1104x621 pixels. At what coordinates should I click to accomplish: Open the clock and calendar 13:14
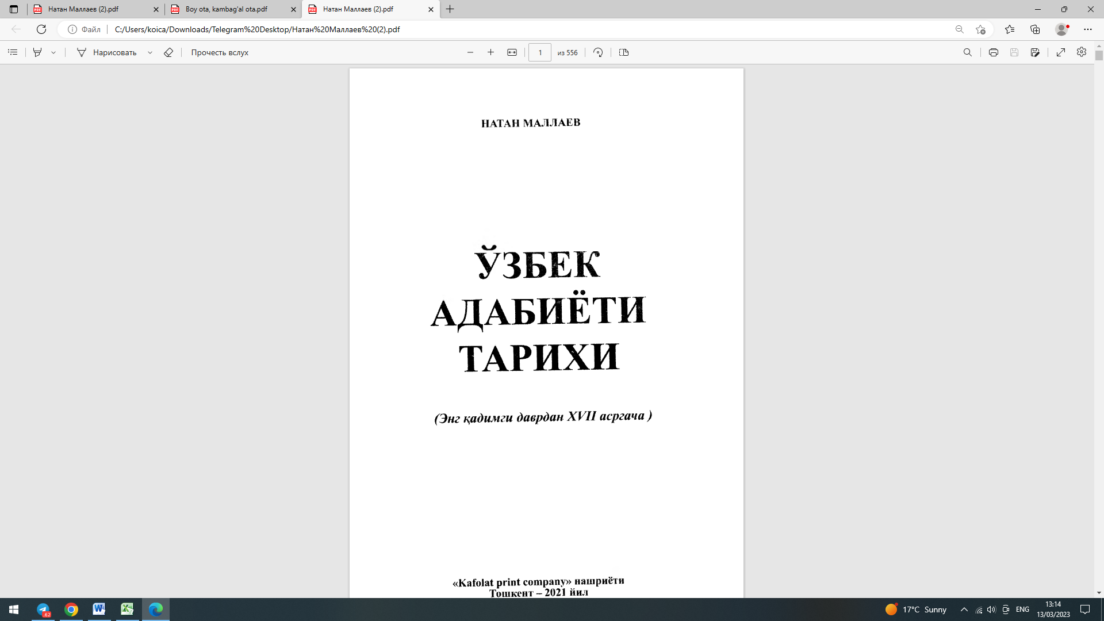(x=1053, y=609)
